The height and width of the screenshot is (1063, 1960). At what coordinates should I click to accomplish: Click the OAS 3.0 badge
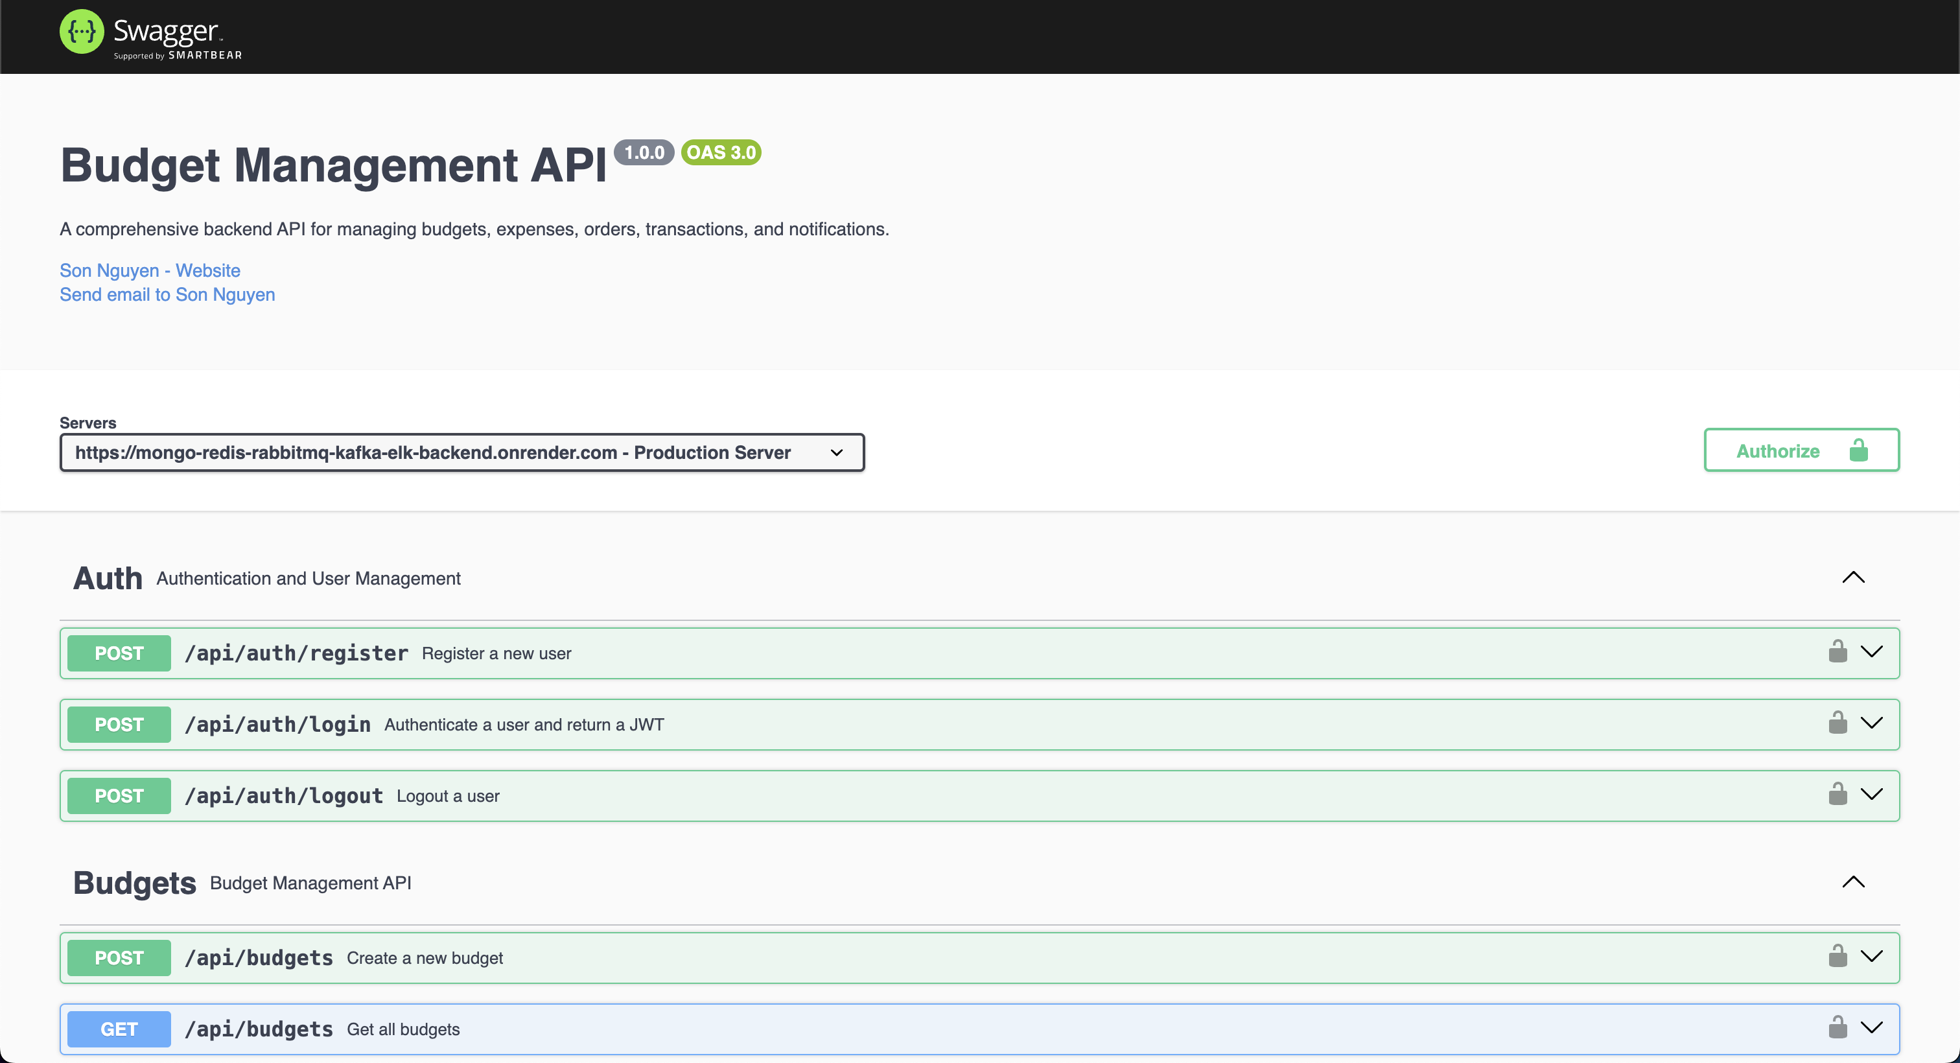tap(721, 152)
